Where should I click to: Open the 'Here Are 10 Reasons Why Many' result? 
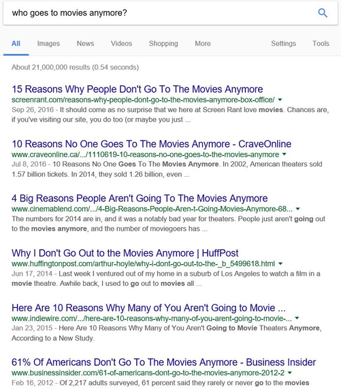pos(148,308)
